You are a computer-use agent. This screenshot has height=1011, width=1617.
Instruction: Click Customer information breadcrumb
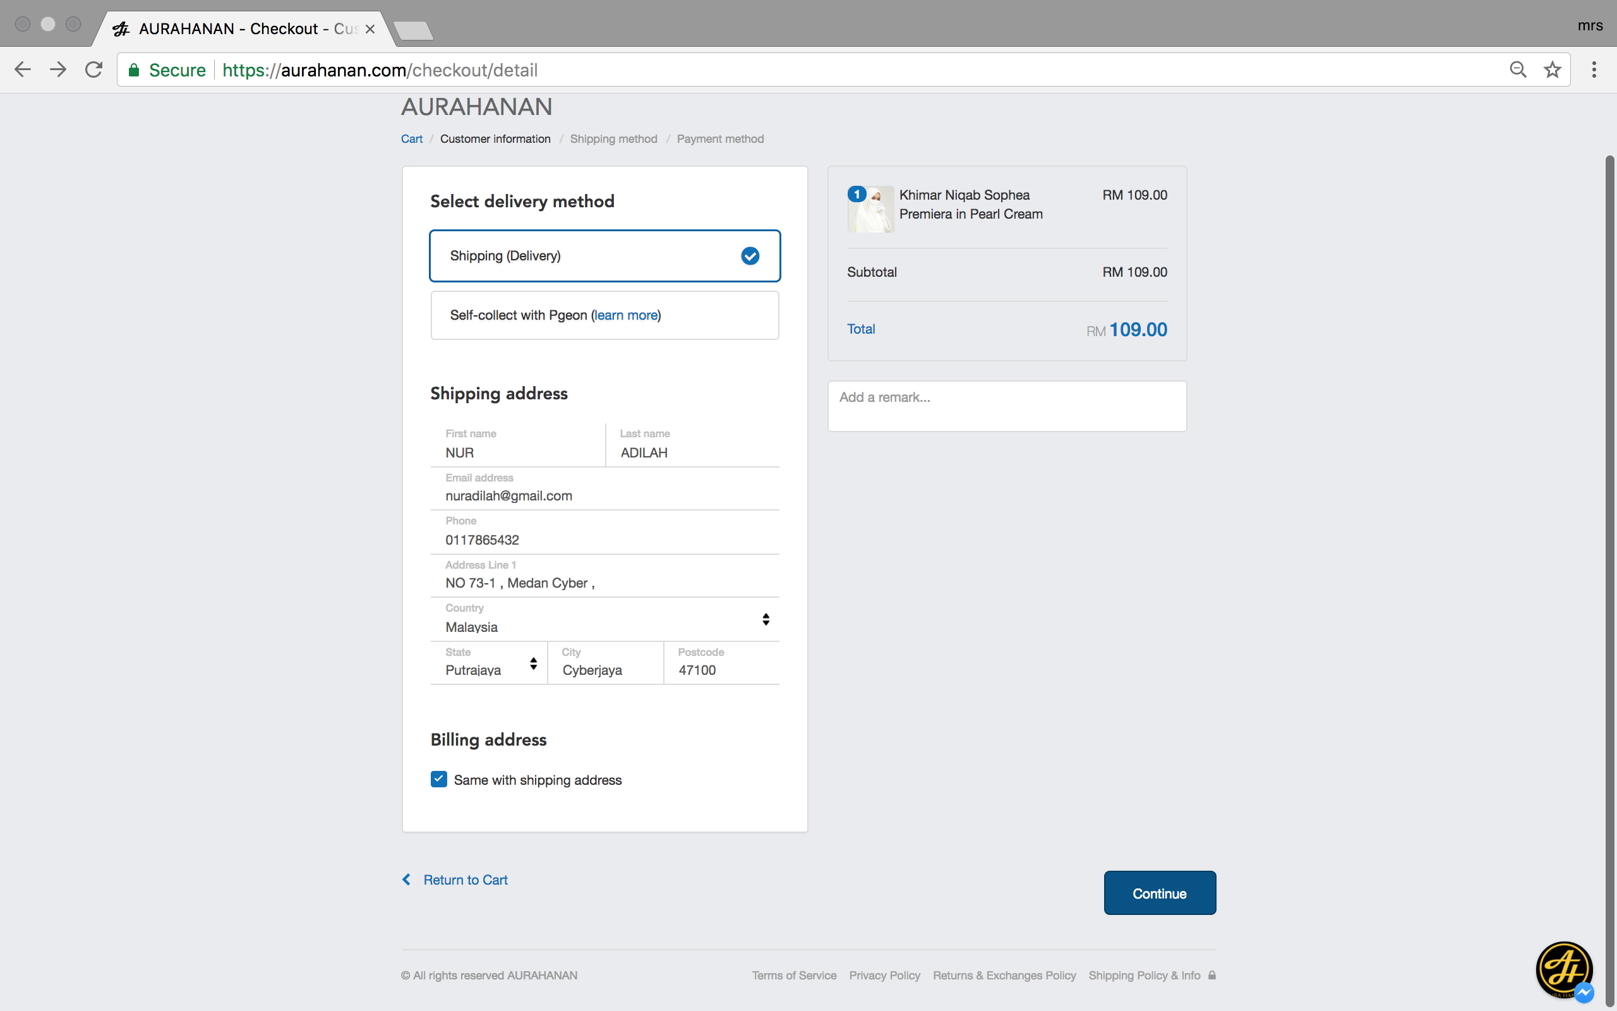(495, 139)
